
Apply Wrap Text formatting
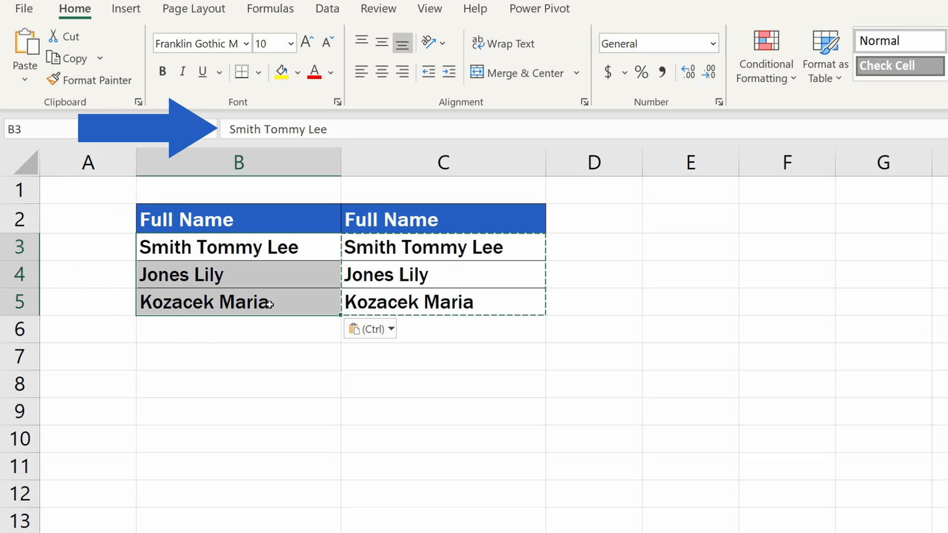tap(503, 43)
